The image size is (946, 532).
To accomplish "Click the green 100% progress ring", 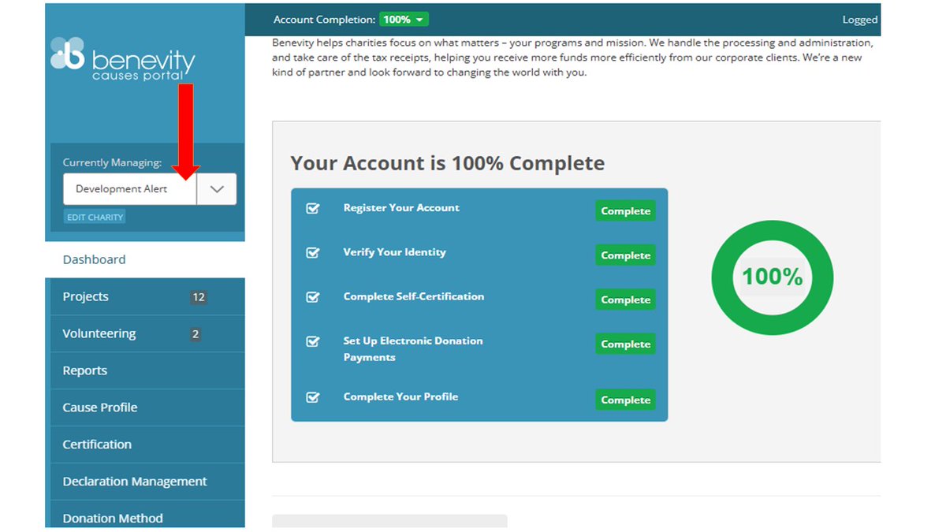I will (773, 277).
